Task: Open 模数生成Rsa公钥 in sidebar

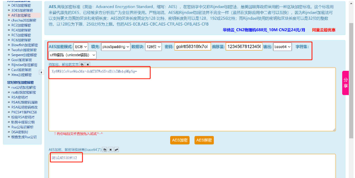Action: pyautogui.click(x=24, y=137)
